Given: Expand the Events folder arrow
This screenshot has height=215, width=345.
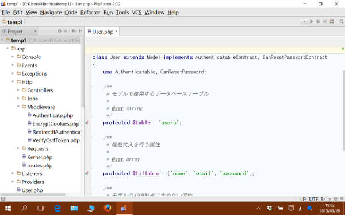Looking at the screenshot, I should (13, 65).
